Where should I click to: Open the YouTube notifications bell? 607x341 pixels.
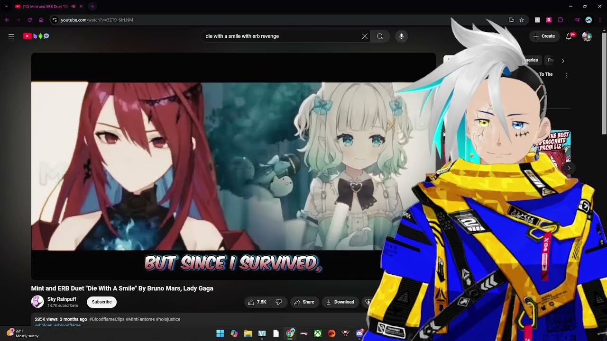(569, 36)
